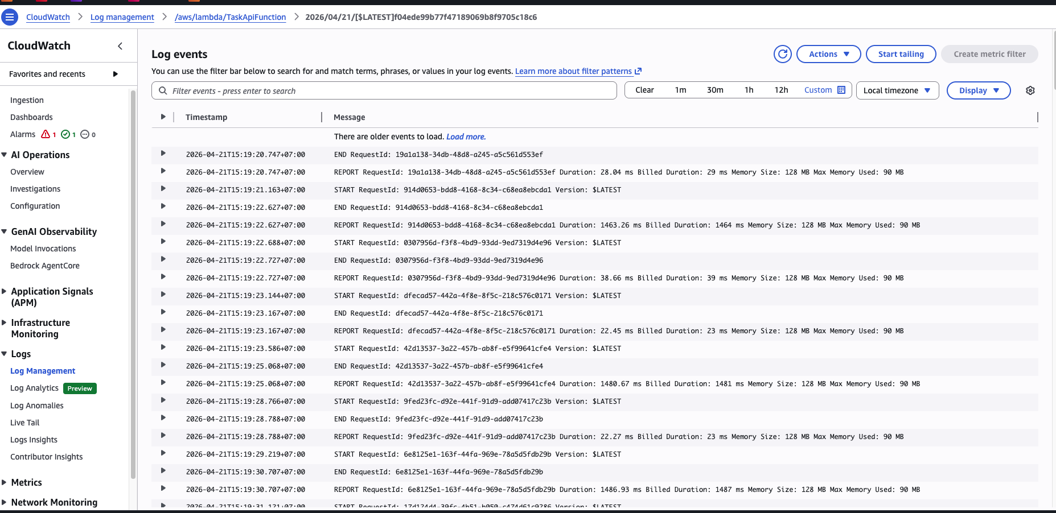Load older log events via Load more link

click(466, 136)
